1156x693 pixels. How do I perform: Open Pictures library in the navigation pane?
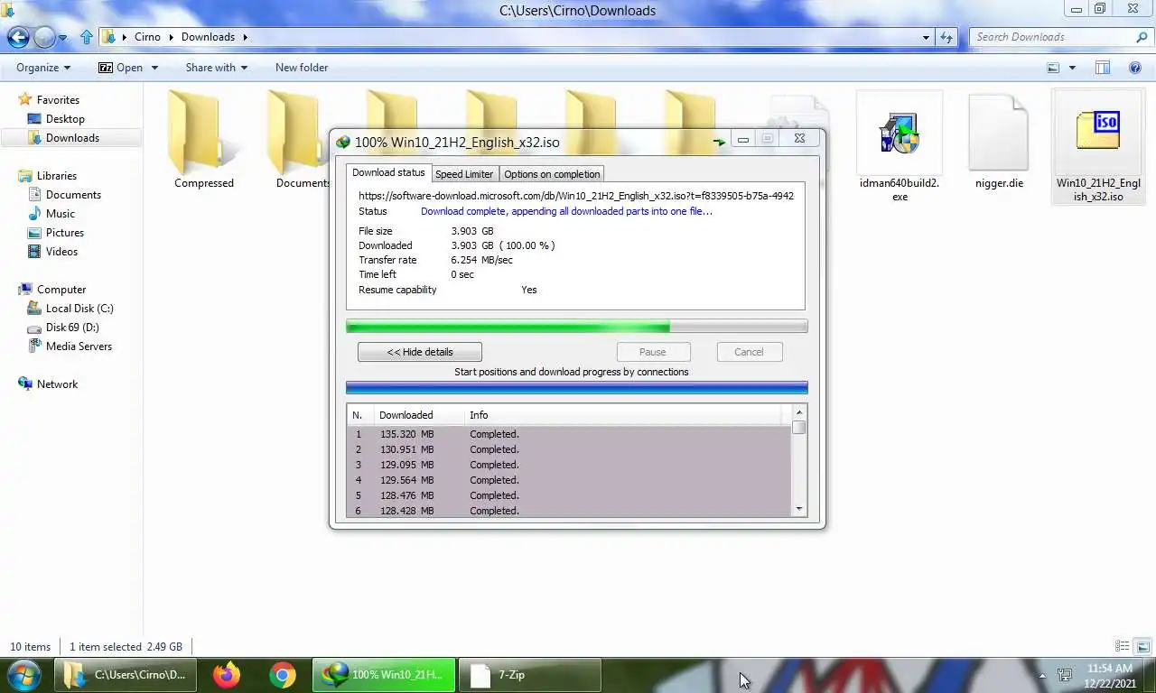(65, 233)
